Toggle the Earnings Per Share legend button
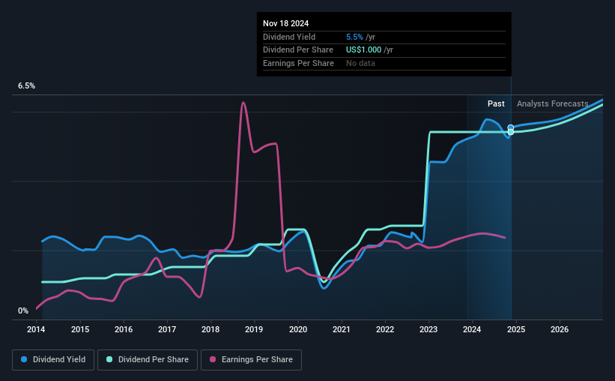 pyautogui.click(x=251, y=360)
